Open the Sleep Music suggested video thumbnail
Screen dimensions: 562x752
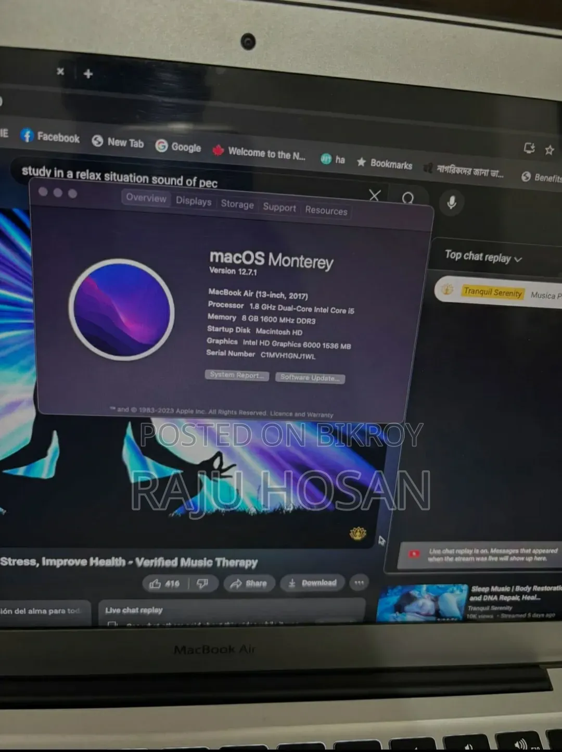pos(423,603)
